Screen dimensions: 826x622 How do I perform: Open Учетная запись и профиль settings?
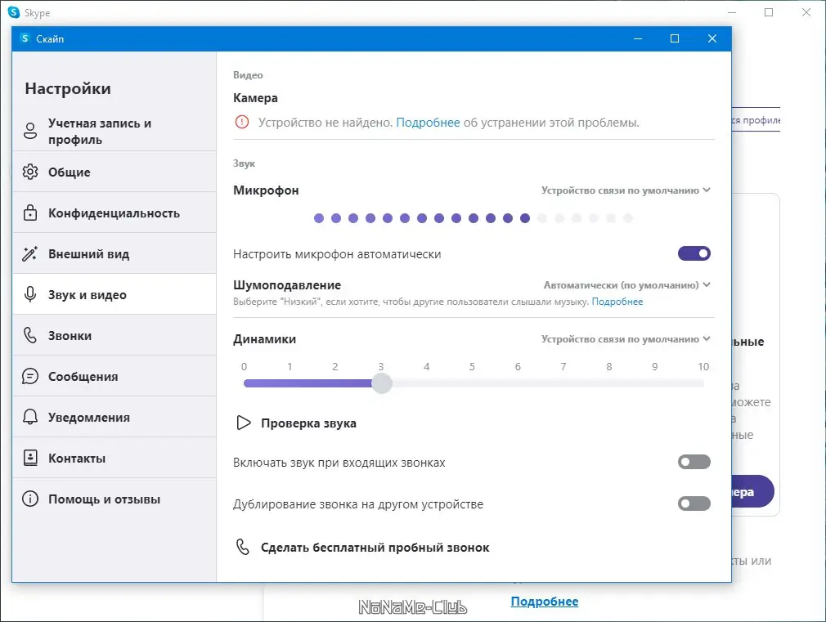point(114,131)
